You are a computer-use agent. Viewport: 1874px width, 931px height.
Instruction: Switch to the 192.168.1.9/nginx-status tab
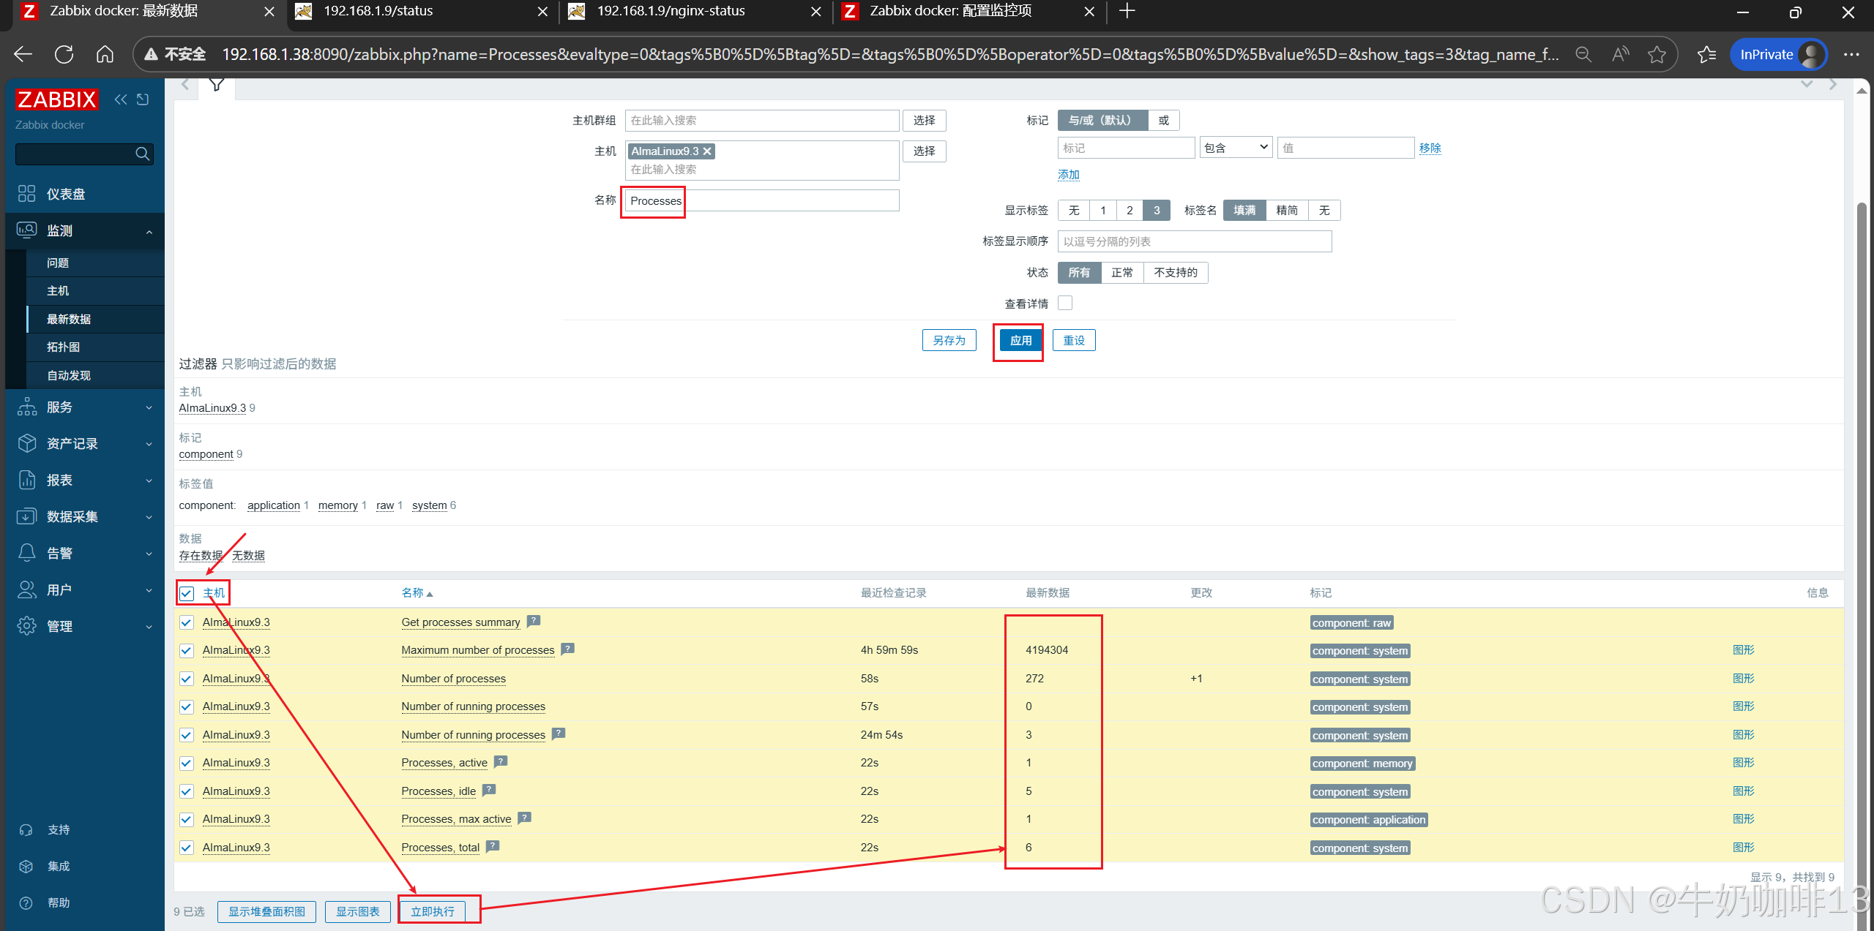point(671,11)
